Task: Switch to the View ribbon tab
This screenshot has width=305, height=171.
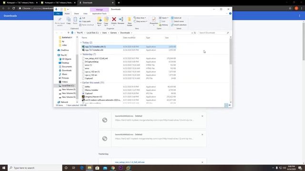Action: (85, 14)
